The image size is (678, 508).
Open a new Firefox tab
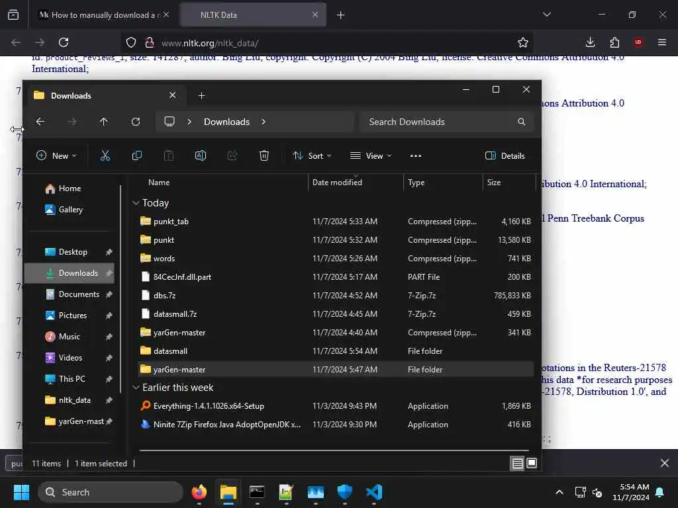(341, 15)
